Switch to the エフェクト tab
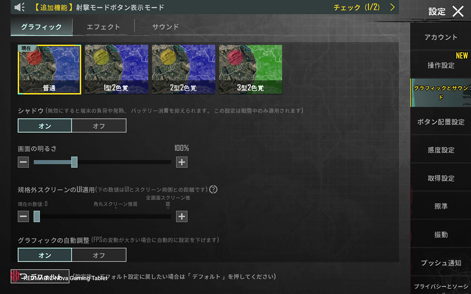This screenshot has width=471, height=294. click(x=103, y=27)
